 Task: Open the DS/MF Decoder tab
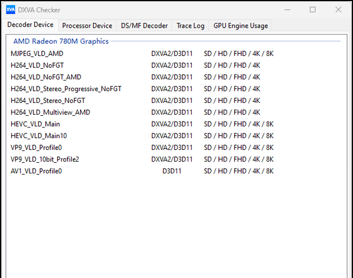point(144,26)
